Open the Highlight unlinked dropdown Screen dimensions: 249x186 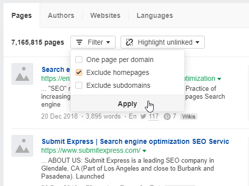click(163, 42)
